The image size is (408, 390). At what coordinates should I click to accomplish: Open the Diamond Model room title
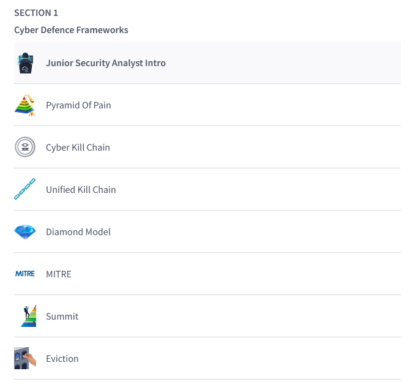78,232
